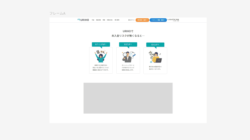Viewport: 250px width, 140px height.
Task: Select the gray placeholder rectangle
Action: [128, 98]
